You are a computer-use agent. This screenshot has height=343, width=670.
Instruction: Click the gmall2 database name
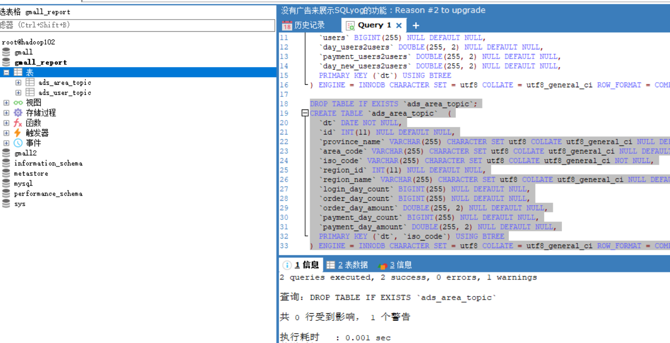point(25,153)
